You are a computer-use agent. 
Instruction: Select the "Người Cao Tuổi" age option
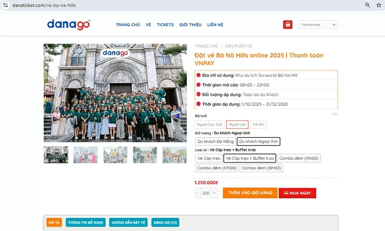tap(209, 125)
